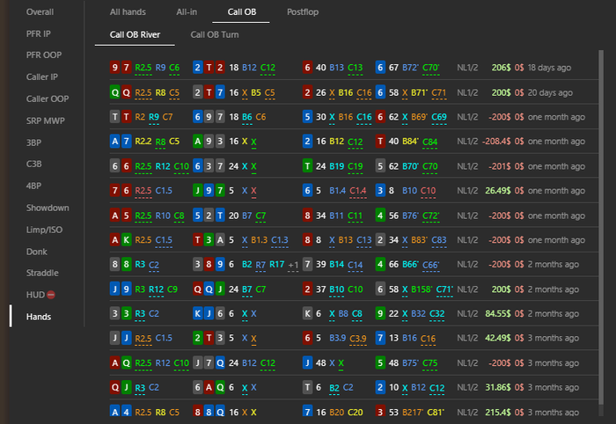Click the B217' river bet action
Screen dimensions: 616x424
[413, 413]
